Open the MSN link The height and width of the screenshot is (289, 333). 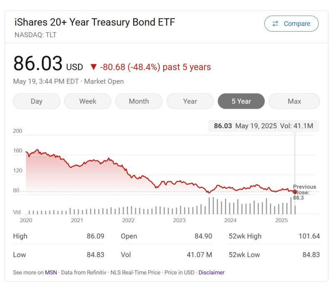(51, 272)
